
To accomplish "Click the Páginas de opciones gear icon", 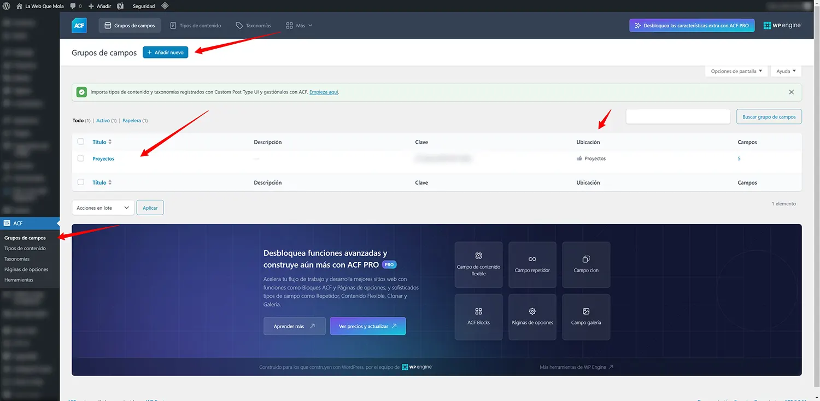I will [x=532, y=311].
